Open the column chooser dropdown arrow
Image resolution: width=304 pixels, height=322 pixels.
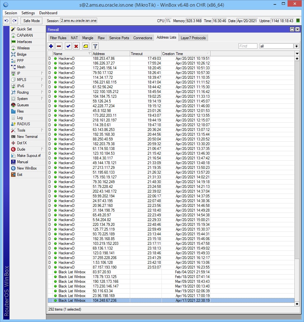click(x=297, y=53)
